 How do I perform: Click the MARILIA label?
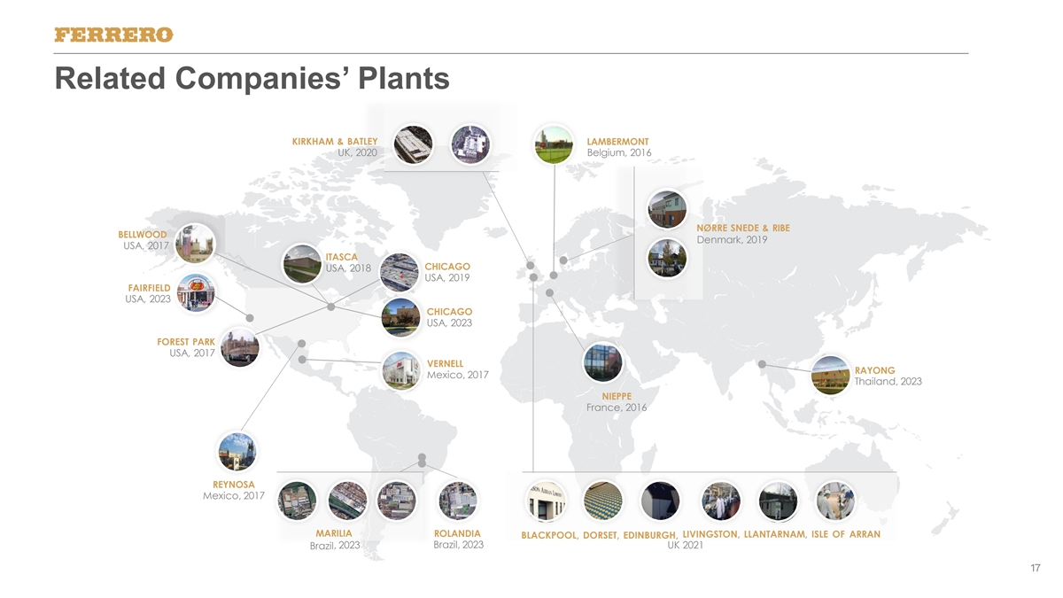click(x=334, y=533)
